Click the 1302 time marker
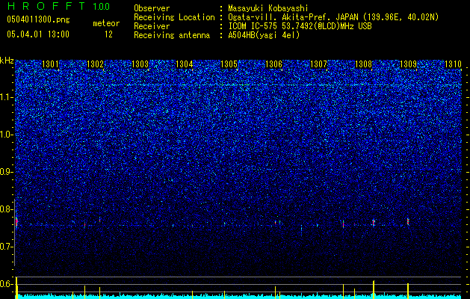470x299 pixels. coord(95,64)
